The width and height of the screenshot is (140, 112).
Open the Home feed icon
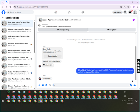56,12
